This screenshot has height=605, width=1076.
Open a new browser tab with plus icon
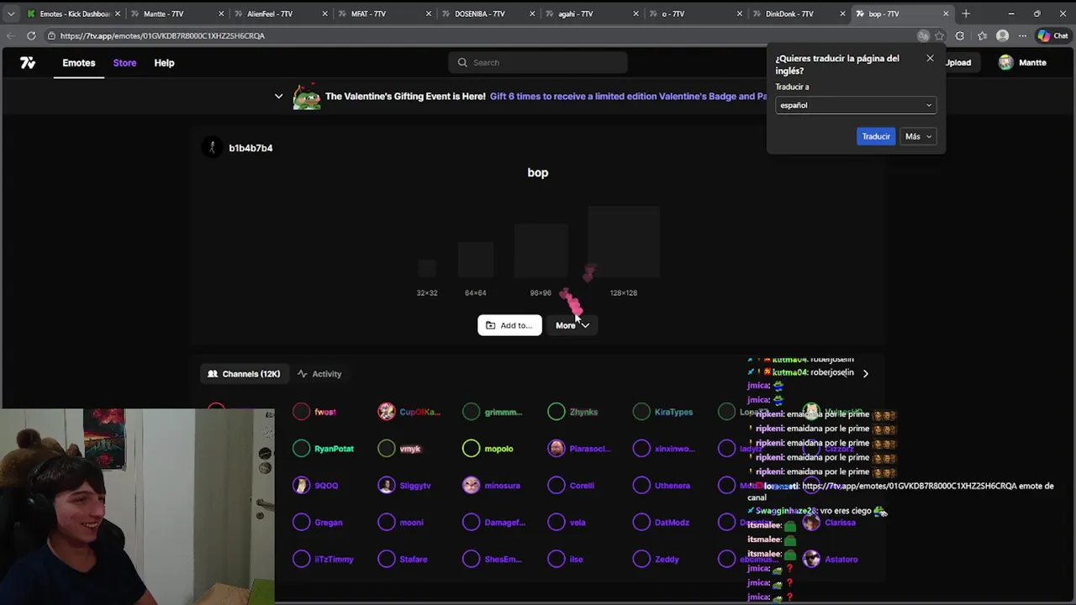click(966, 13)
